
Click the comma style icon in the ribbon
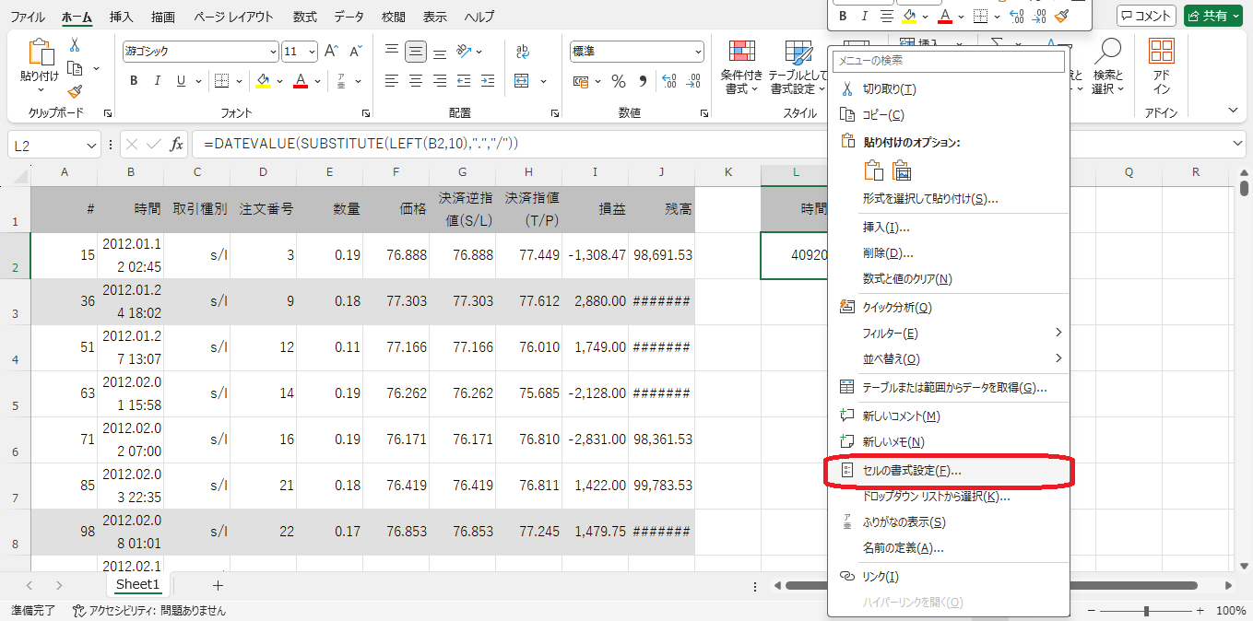click(643, 81)
